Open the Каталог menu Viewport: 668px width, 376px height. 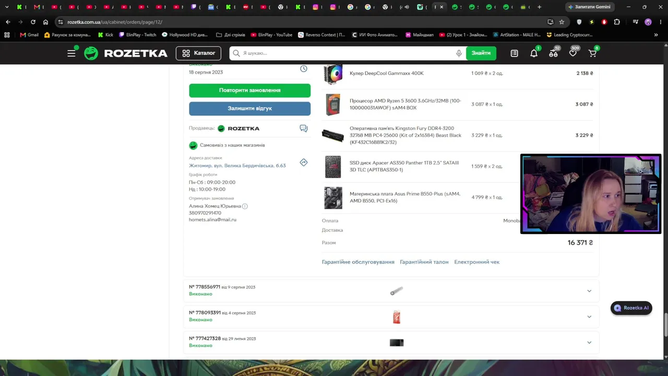click(198, 53)
